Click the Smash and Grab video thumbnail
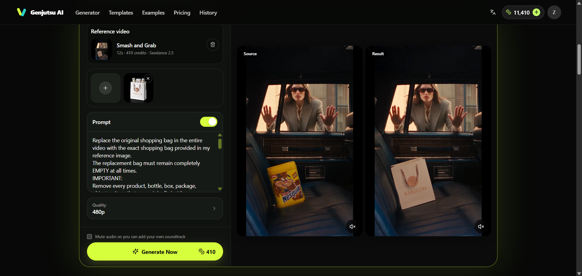This screenshot has height=276, width=582. tap(102, 49)
